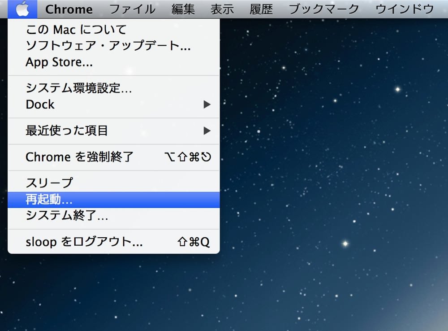Select Chrome を強制終了
Image resolution: width=448 pixels, height=331 pixels.
(114, 157)
